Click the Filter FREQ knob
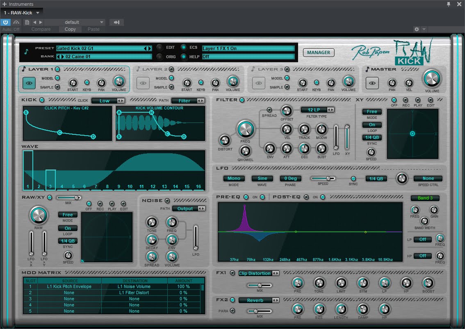Screen dimensions: 465x329 (x=246, y=129)
